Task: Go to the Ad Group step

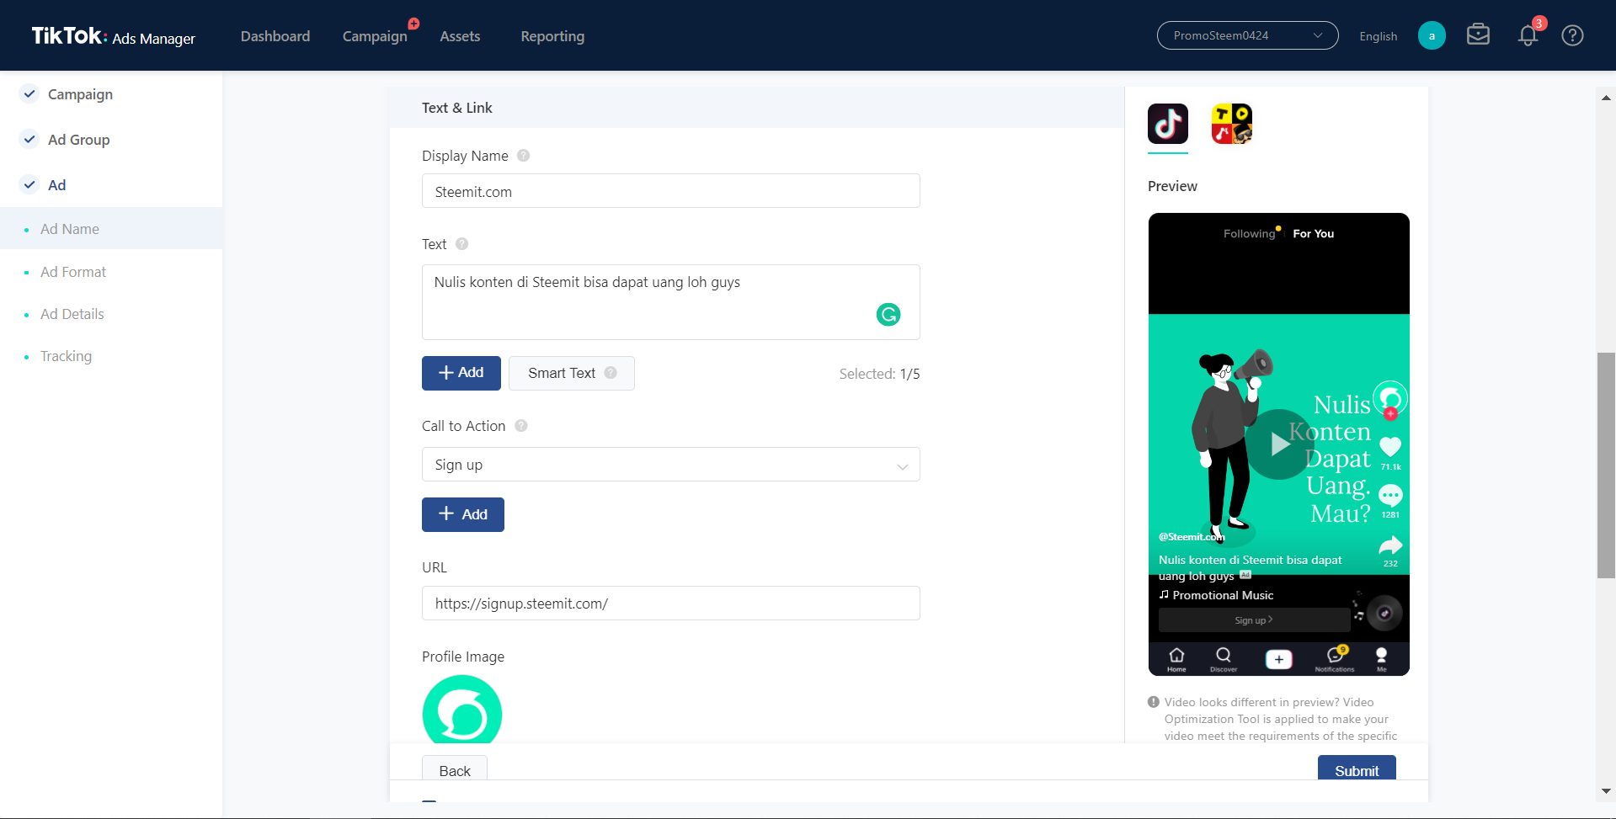Action: point(78,140)
